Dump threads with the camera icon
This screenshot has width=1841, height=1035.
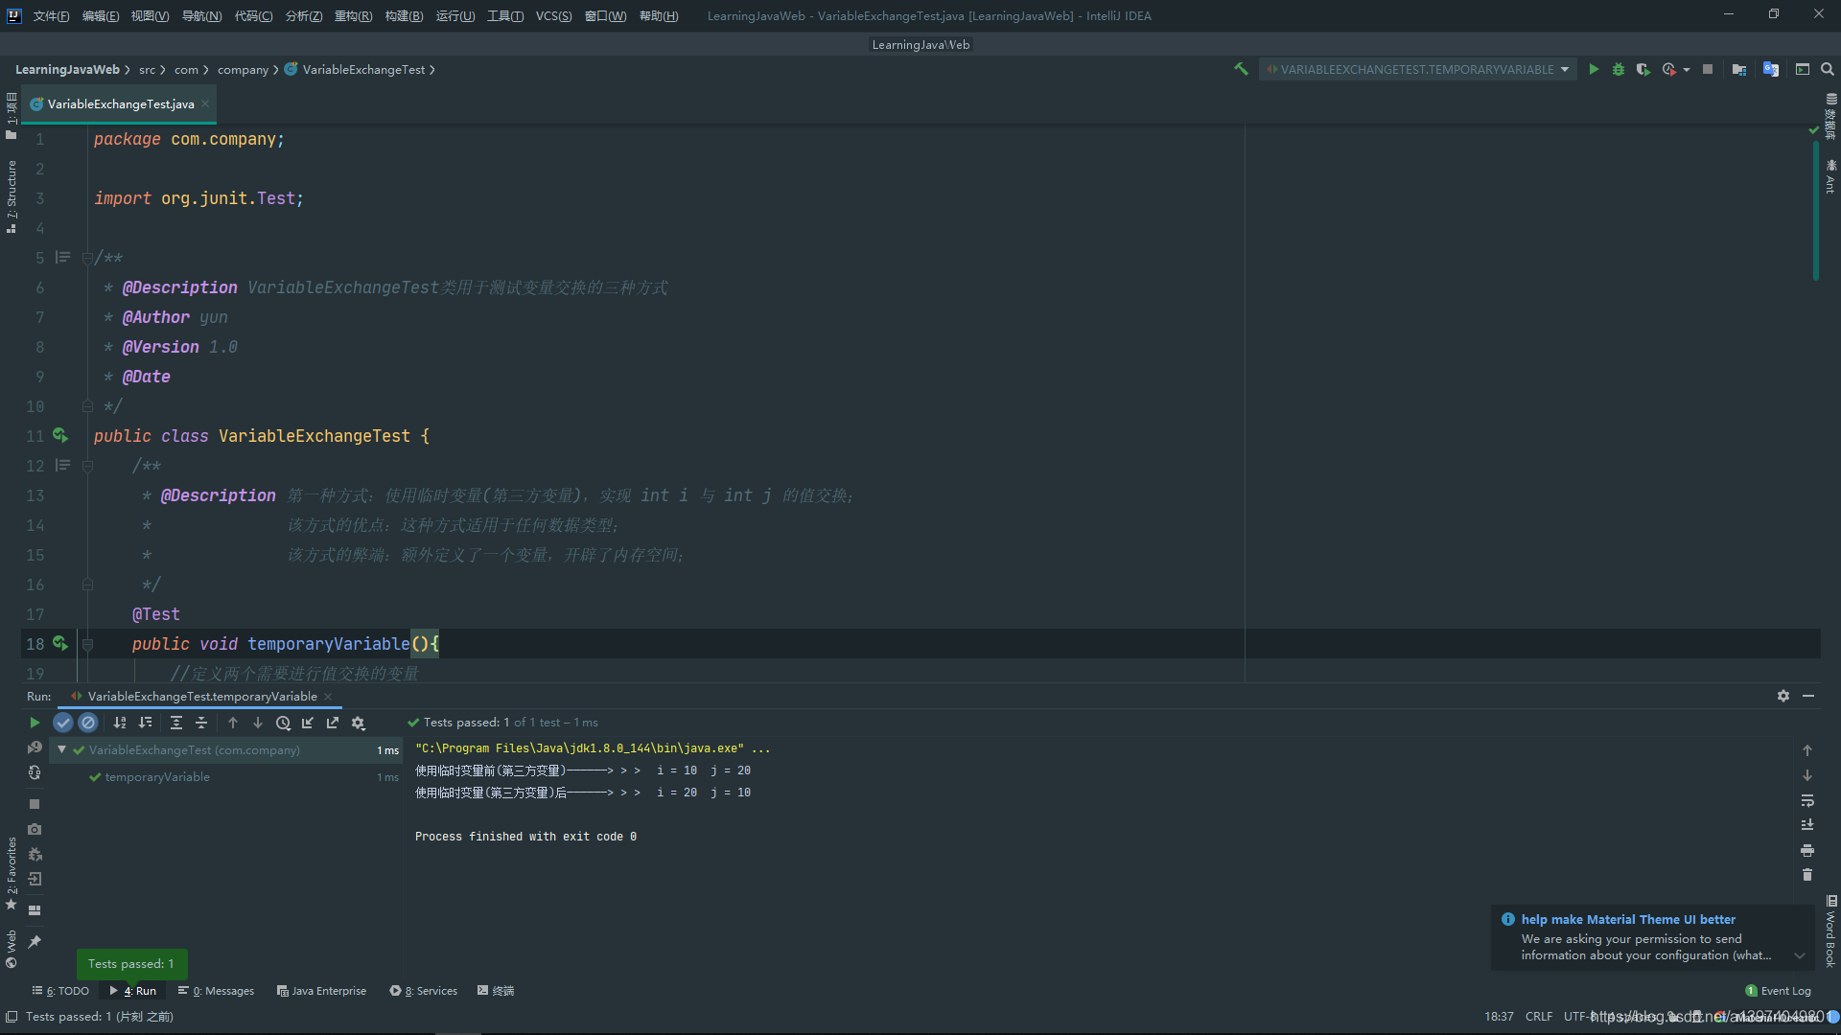(x=35, y=829)
